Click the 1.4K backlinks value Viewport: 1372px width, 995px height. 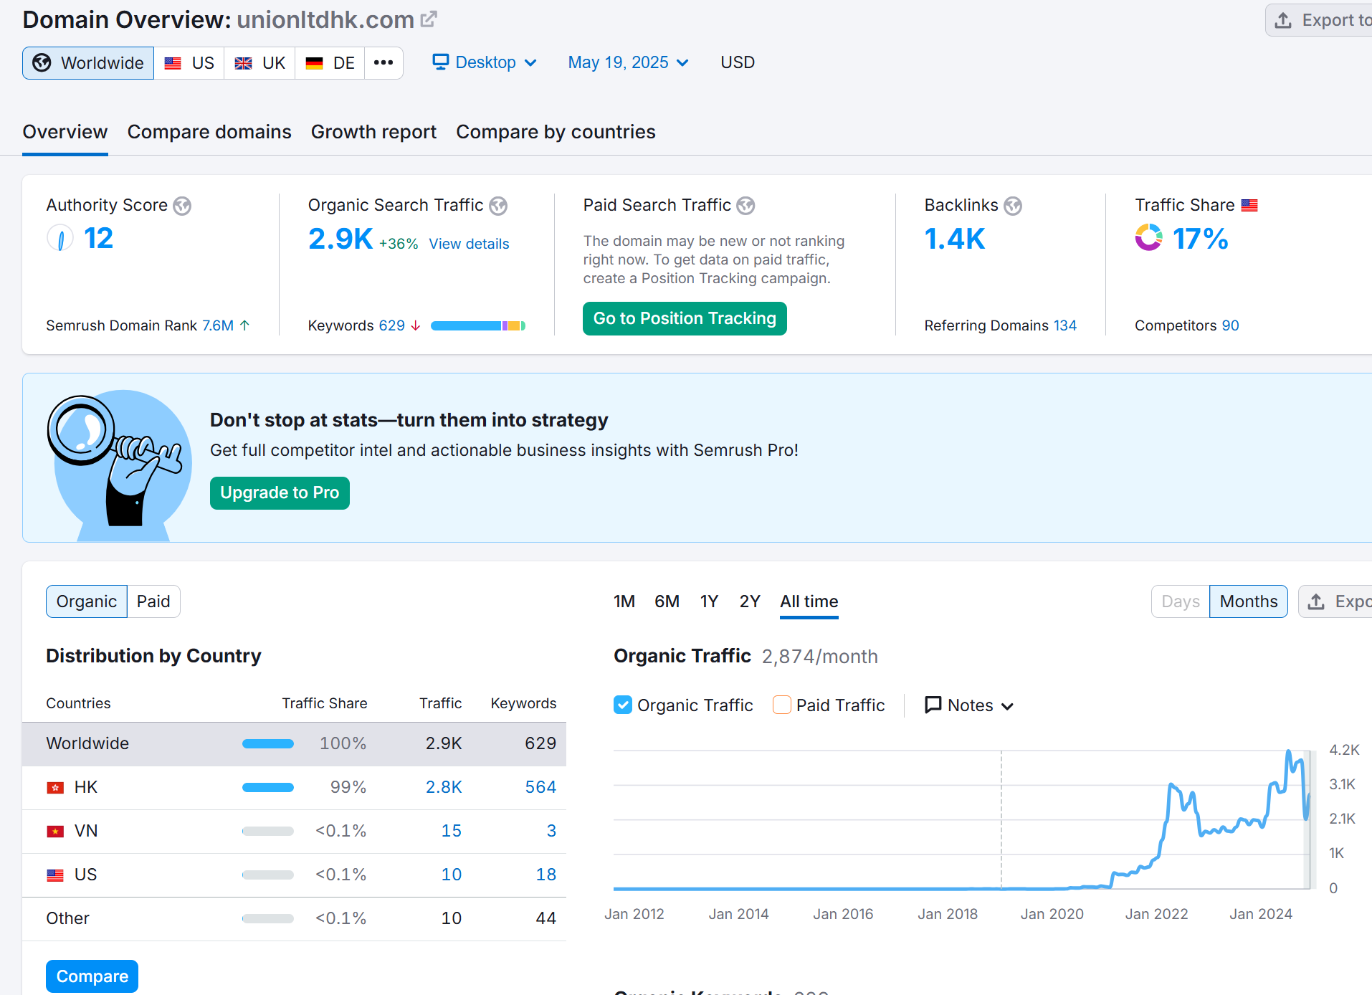pos(955,239)
